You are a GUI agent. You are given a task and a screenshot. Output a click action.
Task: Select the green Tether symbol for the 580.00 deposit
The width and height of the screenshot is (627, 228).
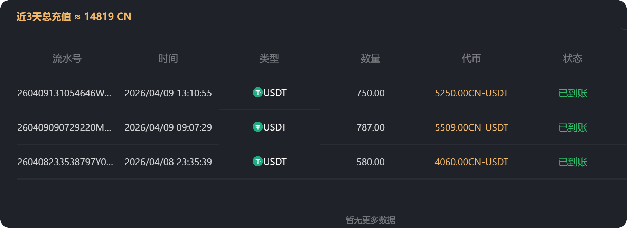(x=257, y=161)
